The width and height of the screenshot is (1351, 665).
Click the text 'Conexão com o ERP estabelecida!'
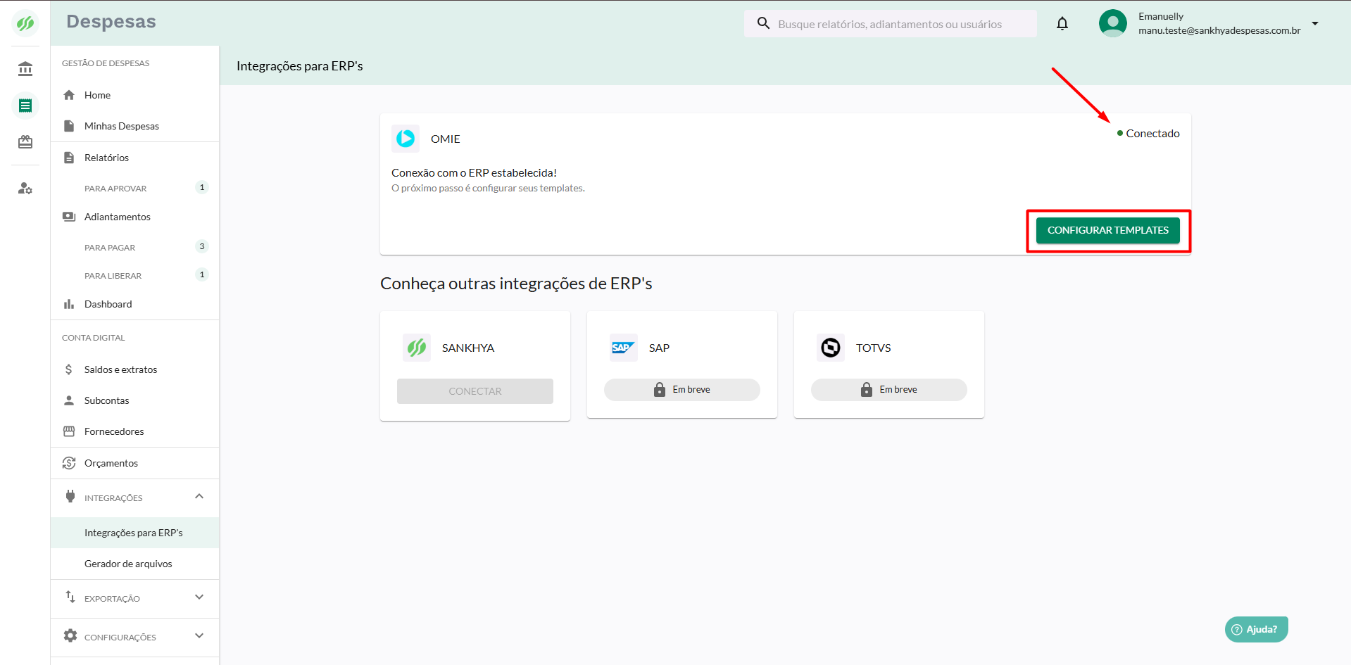click(x=474, y=172)
